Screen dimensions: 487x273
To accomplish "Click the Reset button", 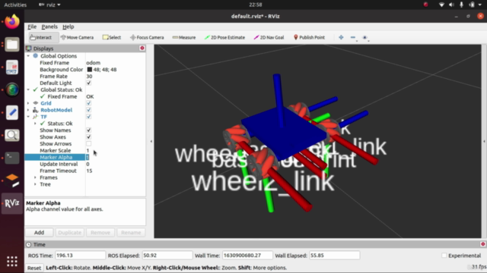I will pyautogui.click(x=34, y=268).
